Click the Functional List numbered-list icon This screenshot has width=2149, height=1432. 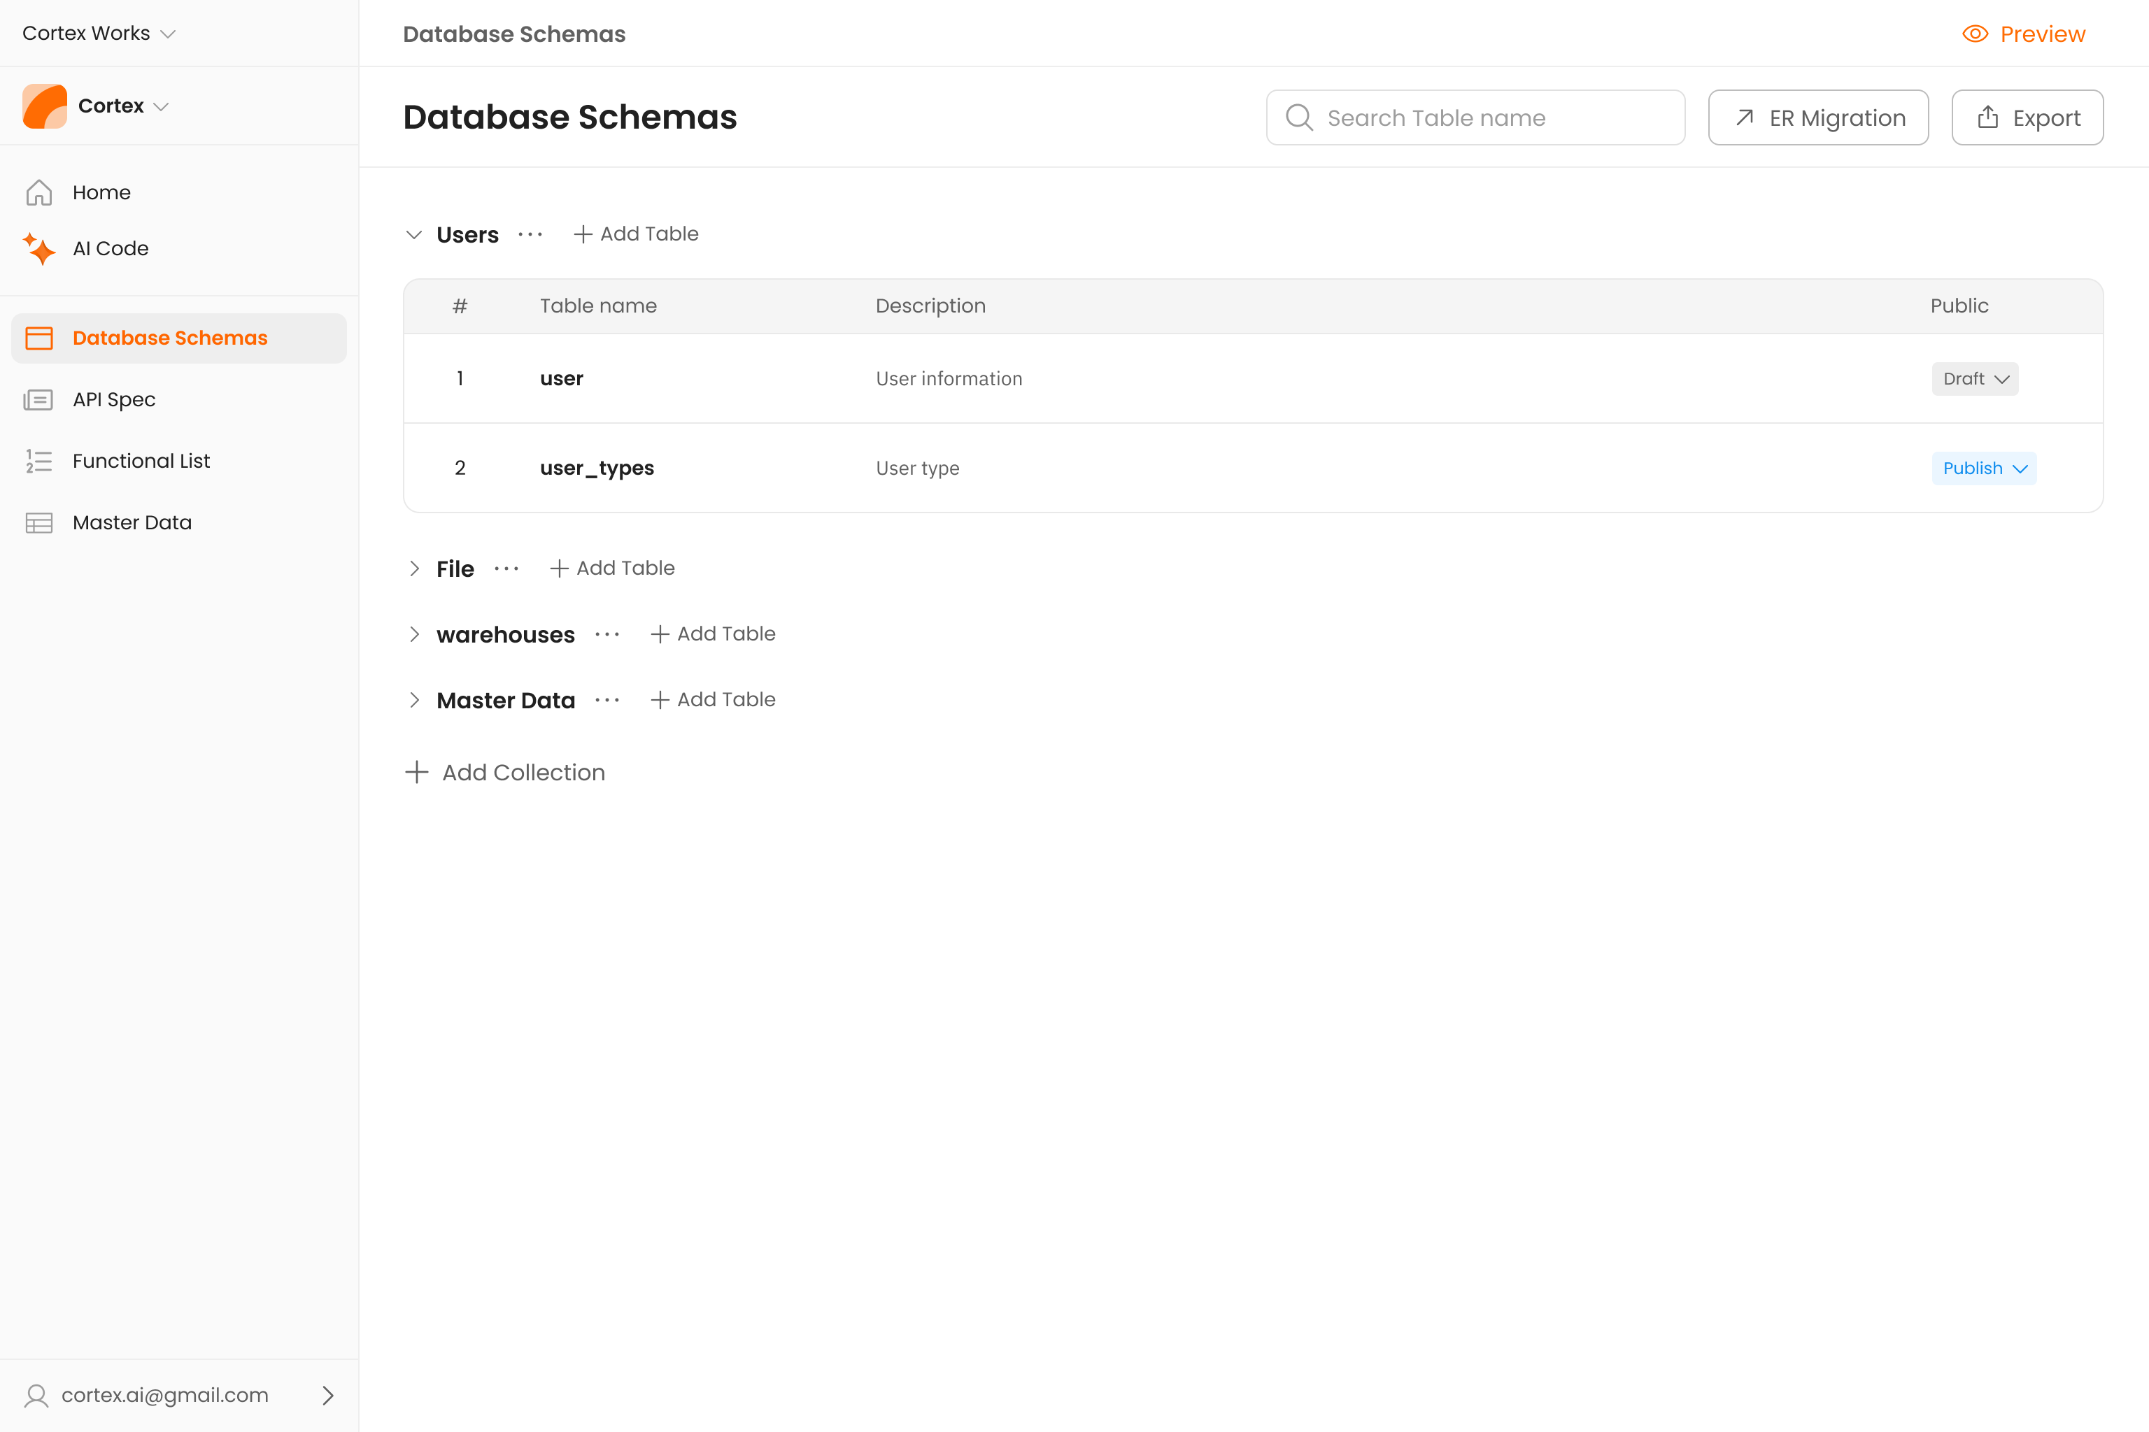pos(38,461)
